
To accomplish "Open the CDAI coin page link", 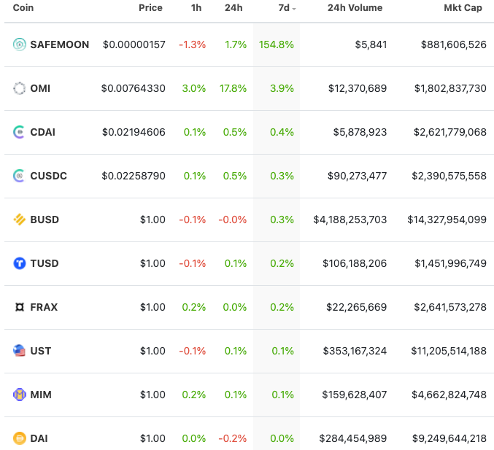I will (x=43, y=132).
